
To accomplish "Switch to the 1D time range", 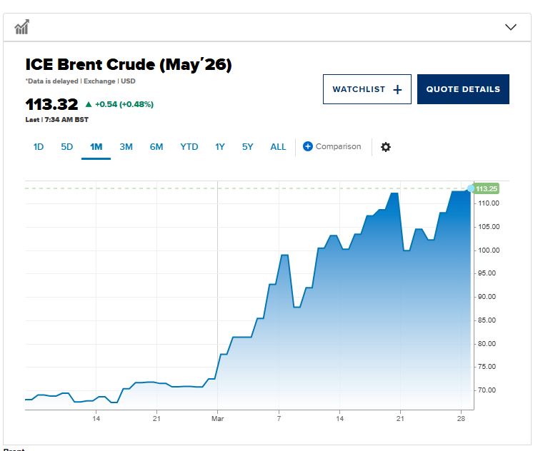I will point(39,147).
